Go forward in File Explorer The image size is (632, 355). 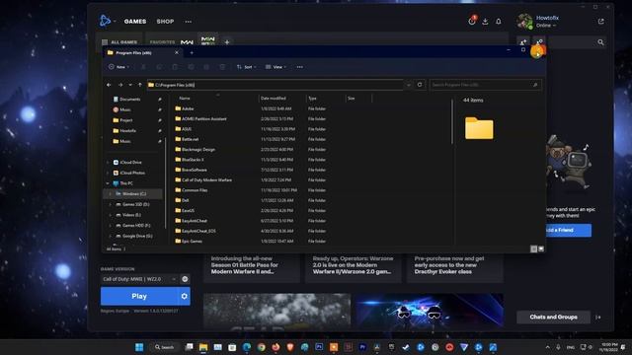[x=120, y=85]
